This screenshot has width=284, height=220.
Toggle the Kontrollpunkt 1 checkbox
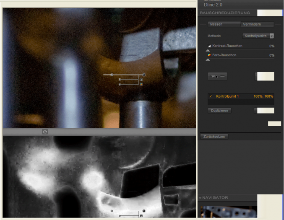tap(211, 96)
